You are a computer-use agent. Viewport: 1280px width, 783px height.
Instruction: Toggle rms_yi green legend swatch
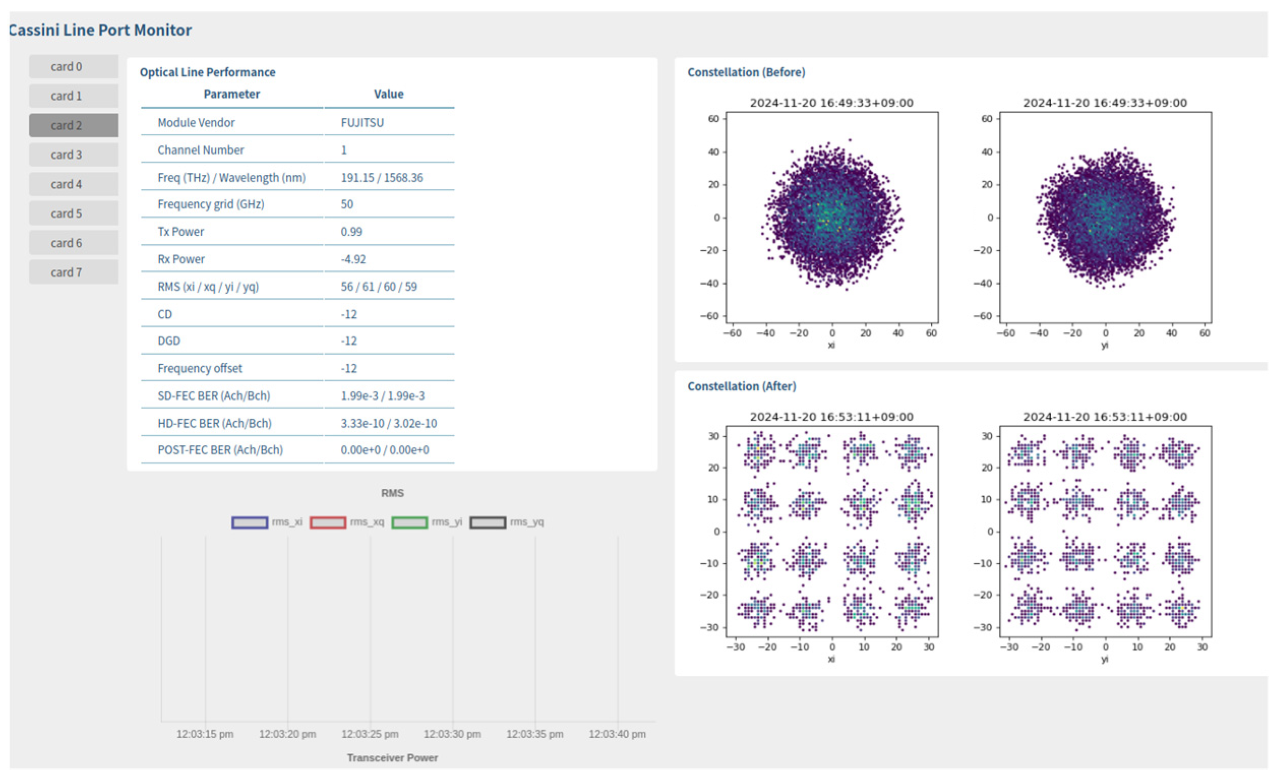[409, 522]
